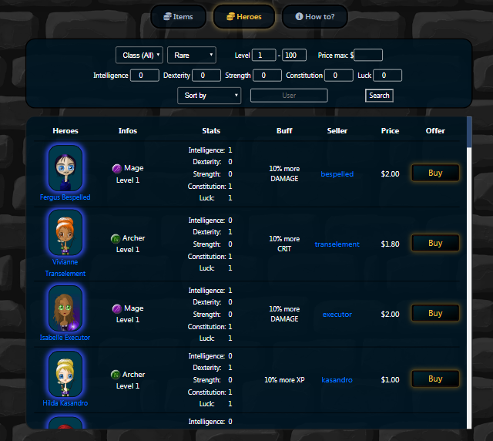Click Isabelle Executor hero portrait
This screenshot has height=441, width=493.
point(65,308)
